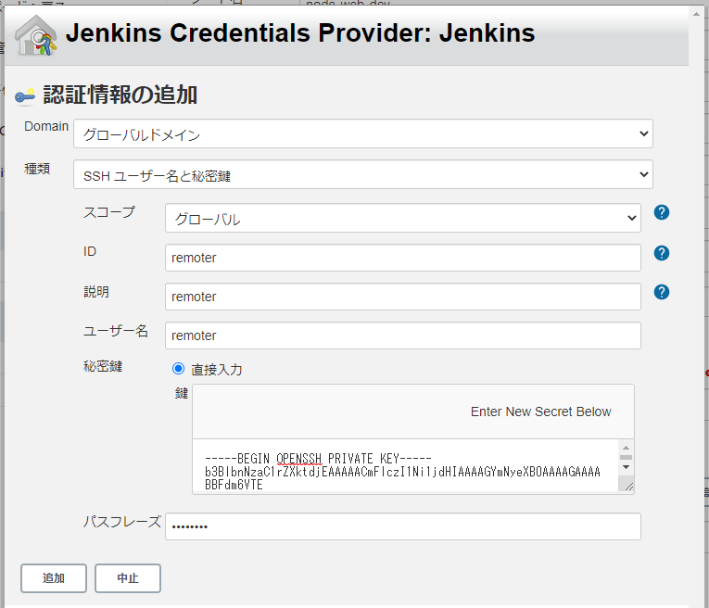Click the "Enter New Secret Below" text
Screen dimensions: 709x608
point(541,412)
